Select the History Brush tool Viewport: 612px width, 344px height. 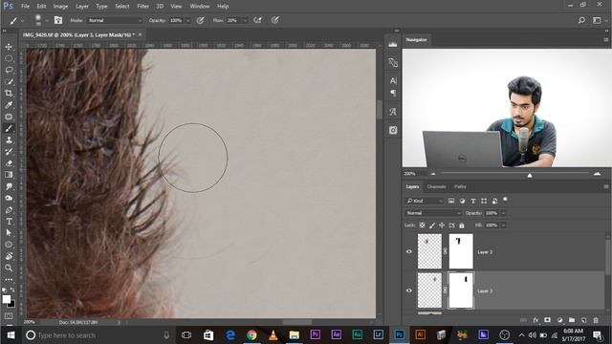click(x=9, y=151)
